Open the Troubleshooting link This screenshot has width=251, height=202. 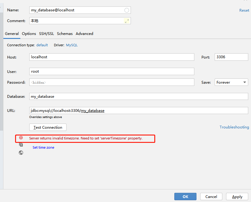(x=234, y=127)
